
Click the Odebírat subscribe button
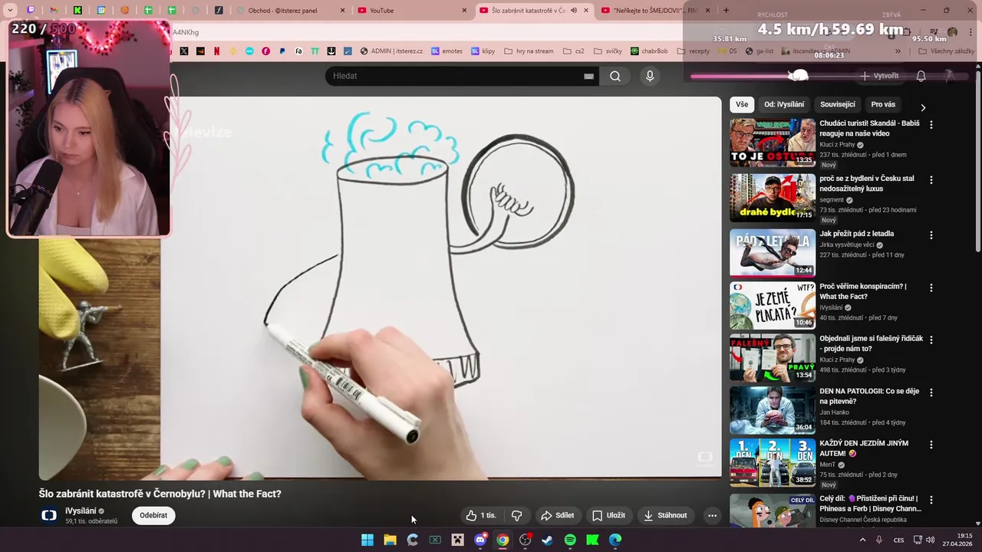(153, 515)
